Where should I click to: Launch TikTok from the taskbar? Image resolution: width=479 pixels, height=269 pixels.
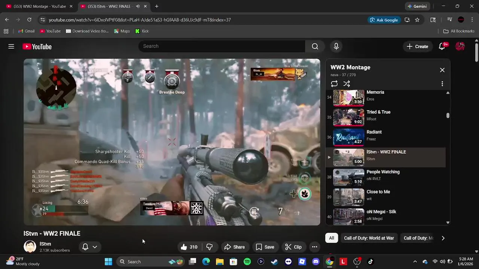point(370,262)
